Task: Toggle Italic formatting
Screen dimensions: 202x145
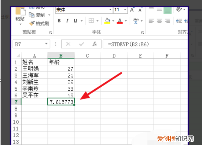Action: pyautogui.click(x=67, y=21)
